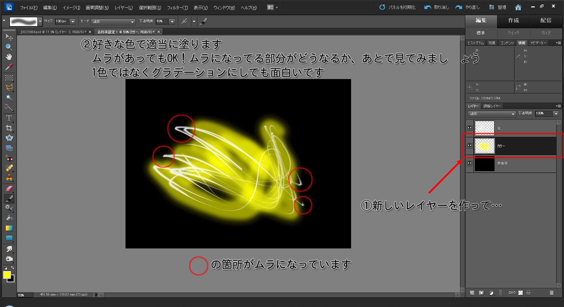Select the Paint Bucket tool
The width and height of the screenshot is (564, 307).
click(x=9, y=218)
